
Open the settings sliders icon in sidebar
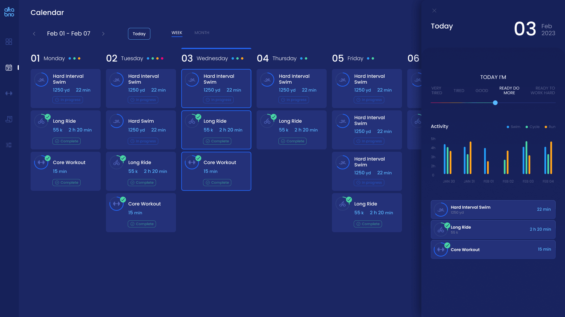click(x=9, y=145)
